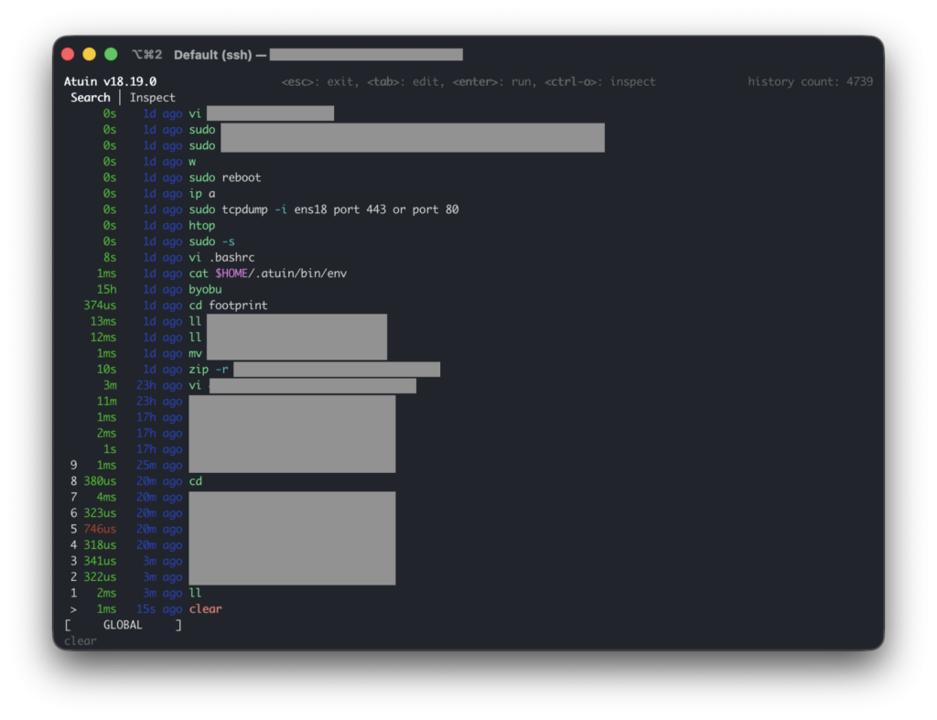
Task: Click the history count 4739 text
Action: (x=811, y=81)
